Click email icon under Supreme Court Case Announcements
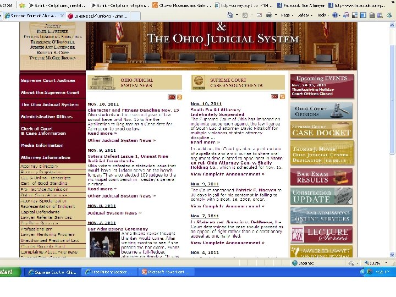The width and height of the screenshot is (396, 297). point(274,96)
